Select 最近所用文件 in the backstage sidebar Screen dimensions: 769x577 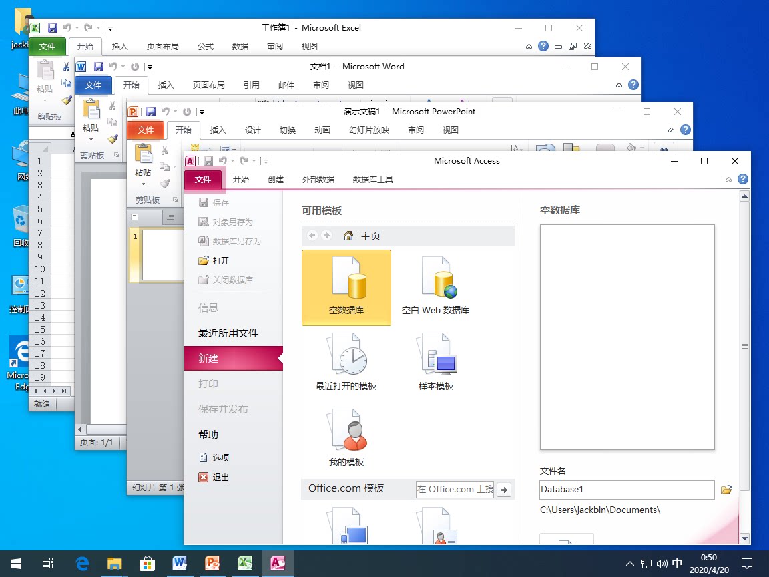(228, 333)
